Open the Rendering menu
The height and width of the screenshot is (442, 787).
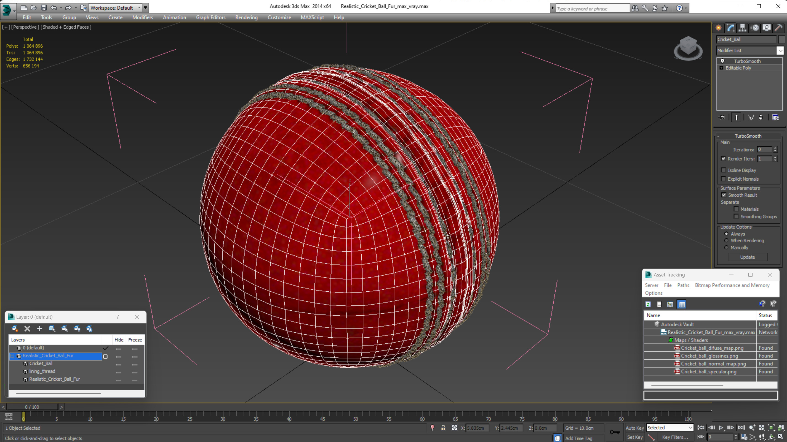[x=247, y=17]
